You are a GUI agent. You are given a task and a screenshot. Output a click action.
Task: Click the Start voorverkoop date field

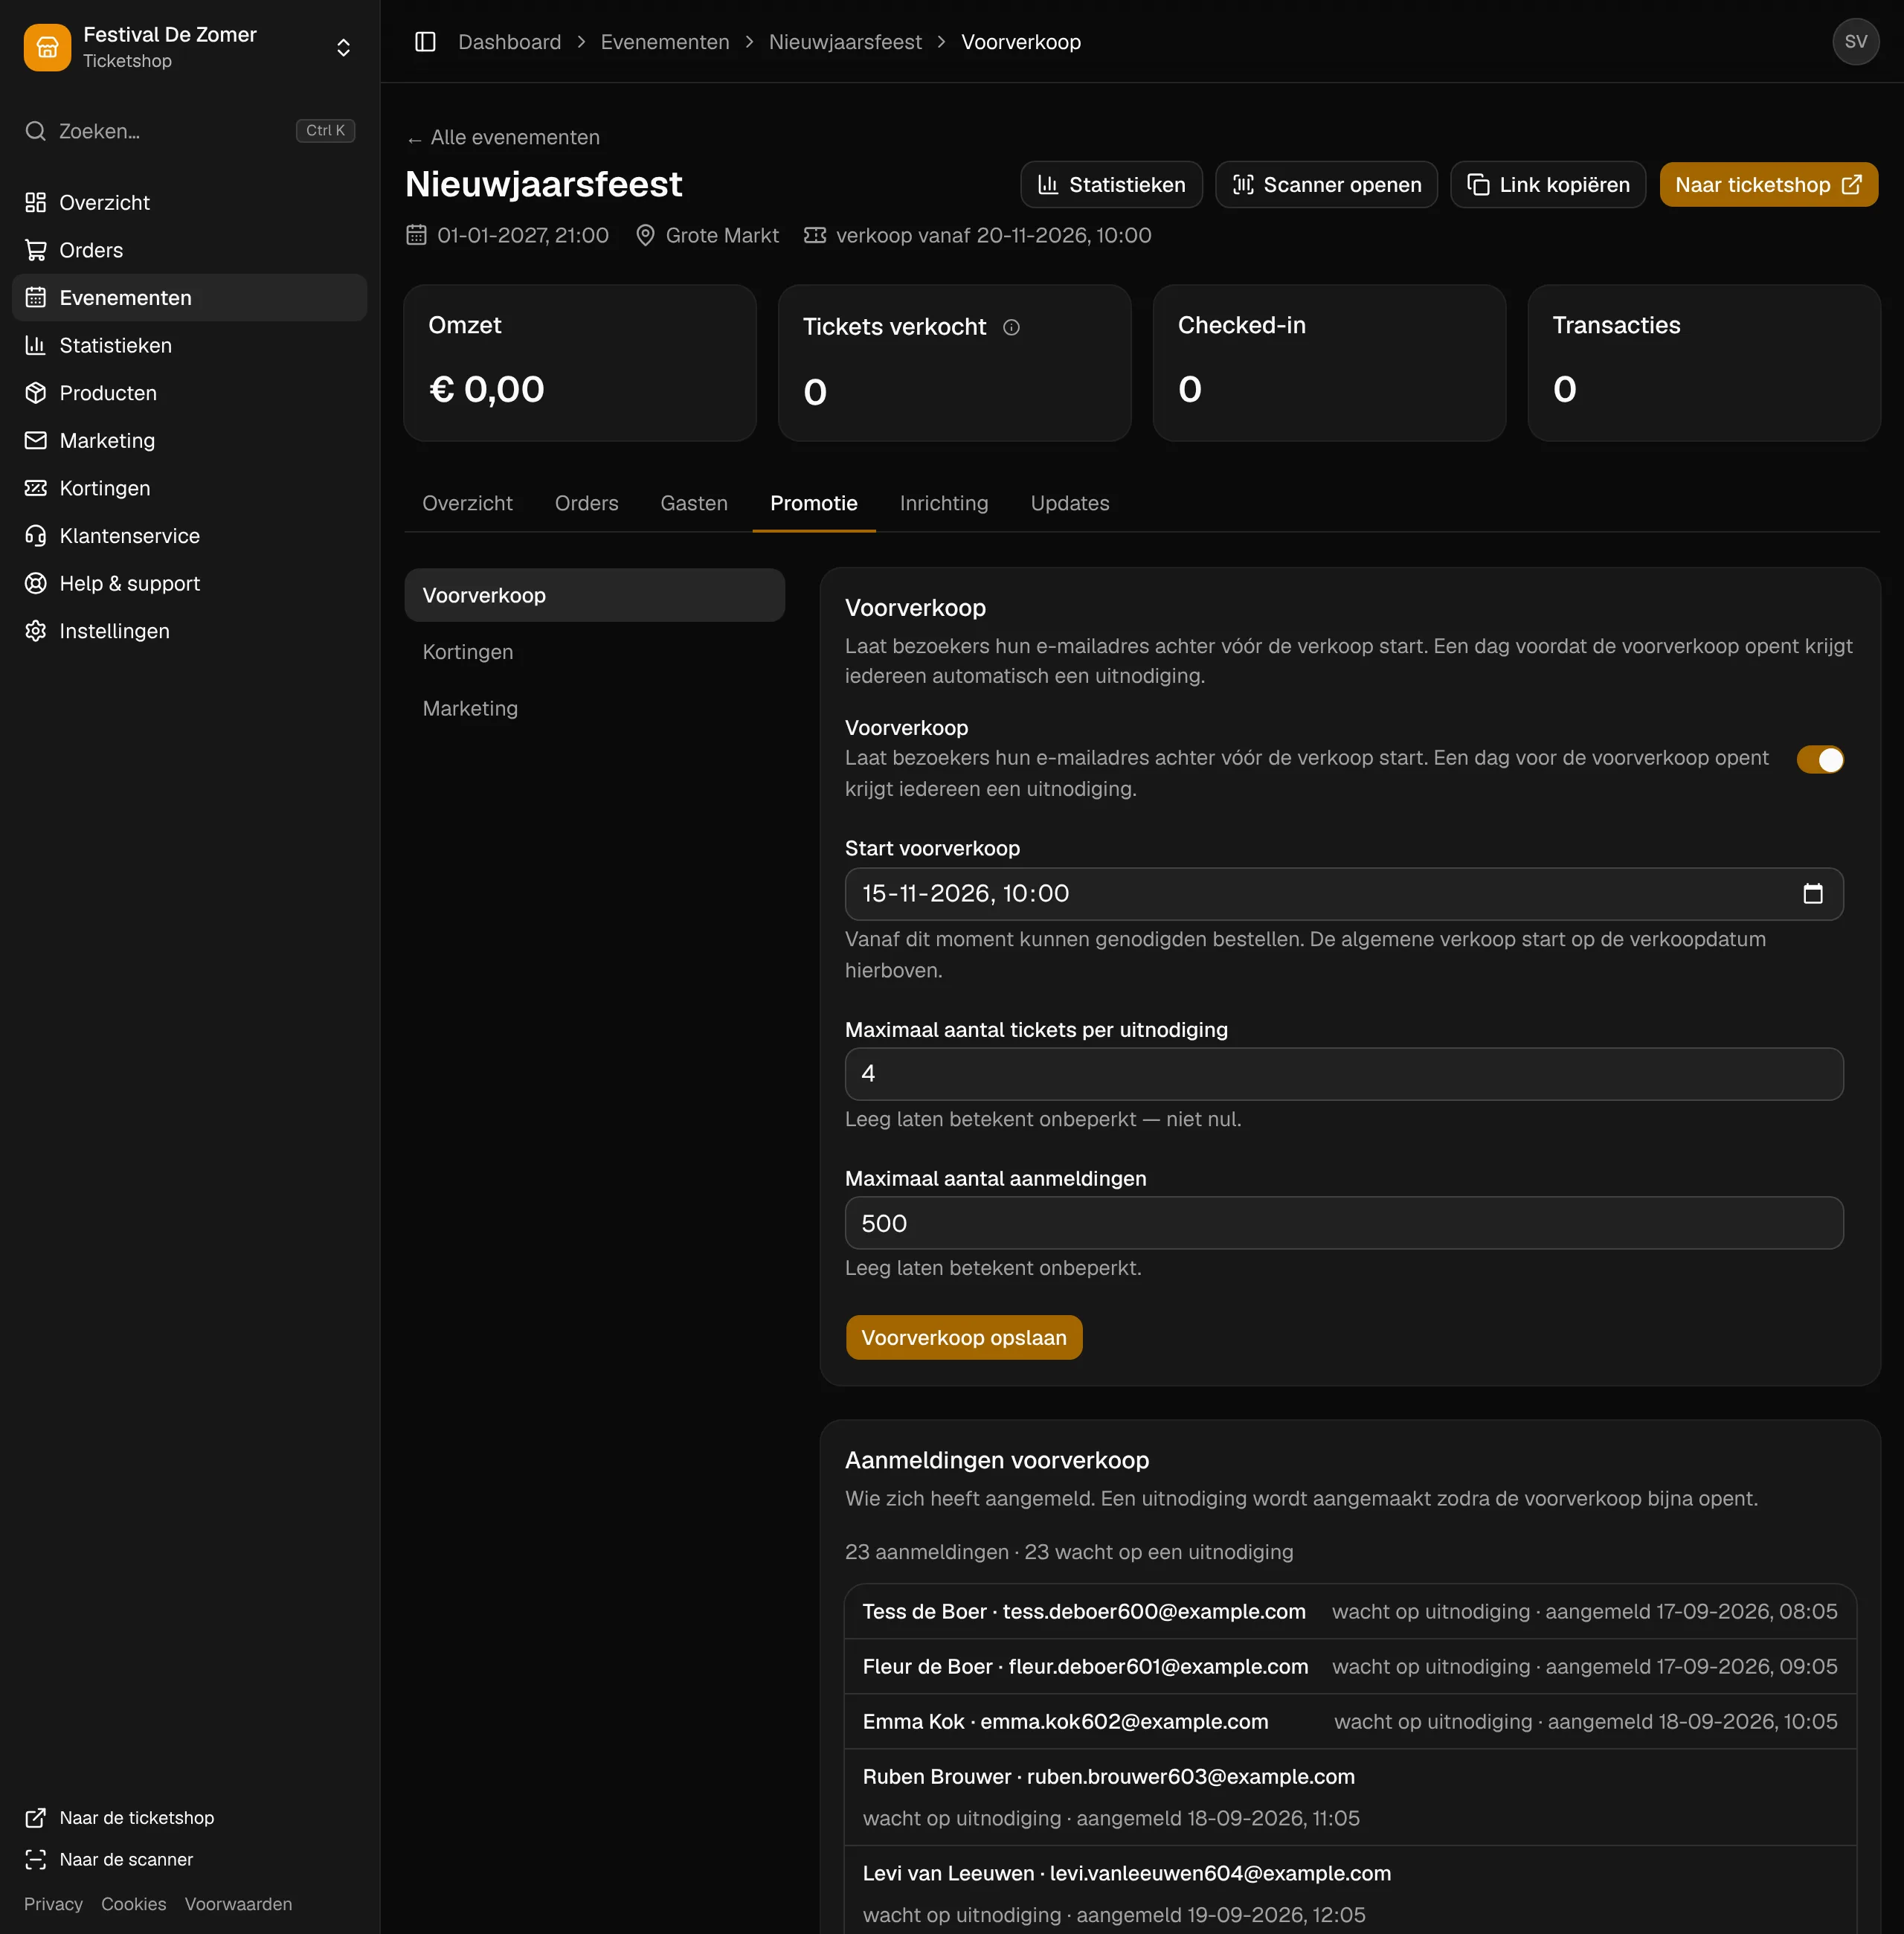coord(1343,893)
